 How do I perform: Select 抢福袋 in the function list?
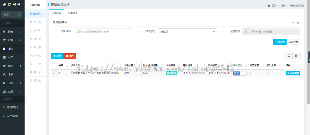point(35,81)
